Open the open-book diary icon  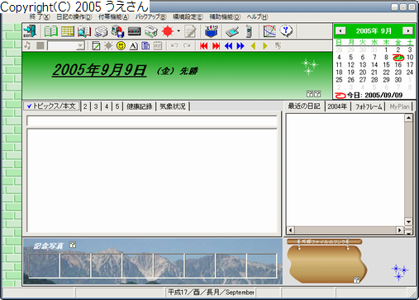51,31
